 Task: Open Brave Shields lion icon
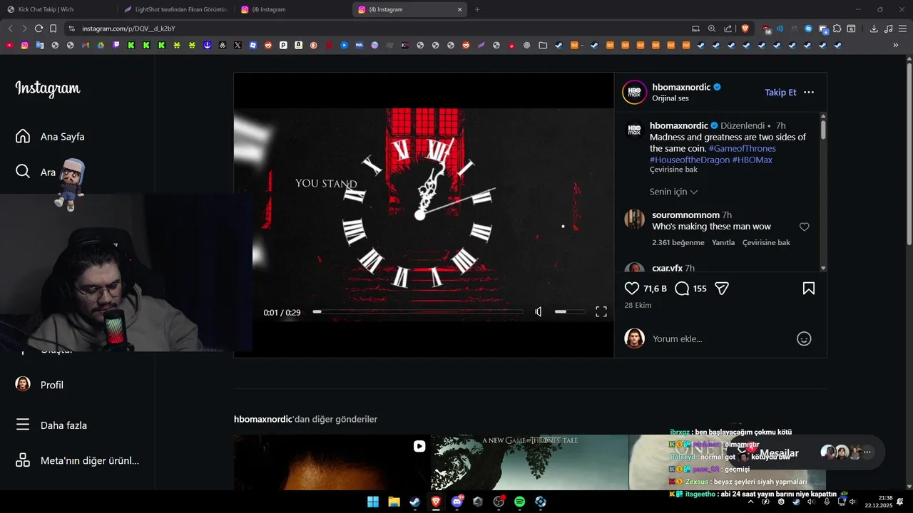point(745,28)
